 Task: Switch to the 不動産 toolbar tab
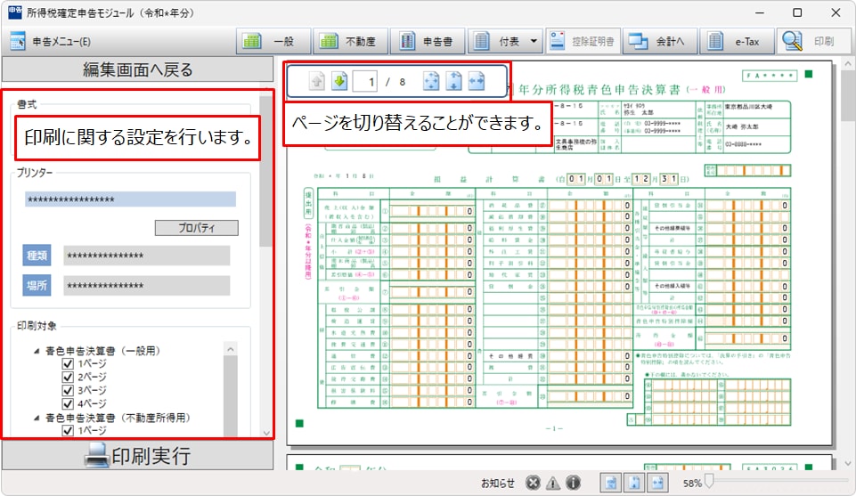pyautogui.click(x=349, y=41)
